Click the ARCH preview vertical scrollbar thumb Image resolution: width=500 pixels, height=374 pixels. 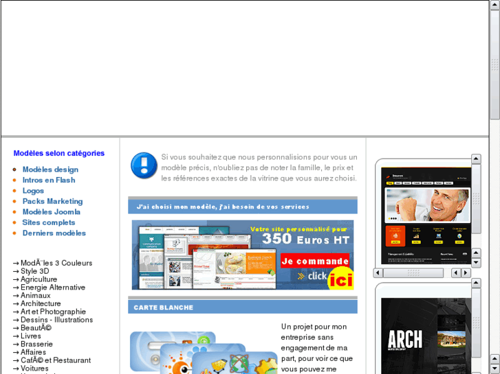(476, 323)
